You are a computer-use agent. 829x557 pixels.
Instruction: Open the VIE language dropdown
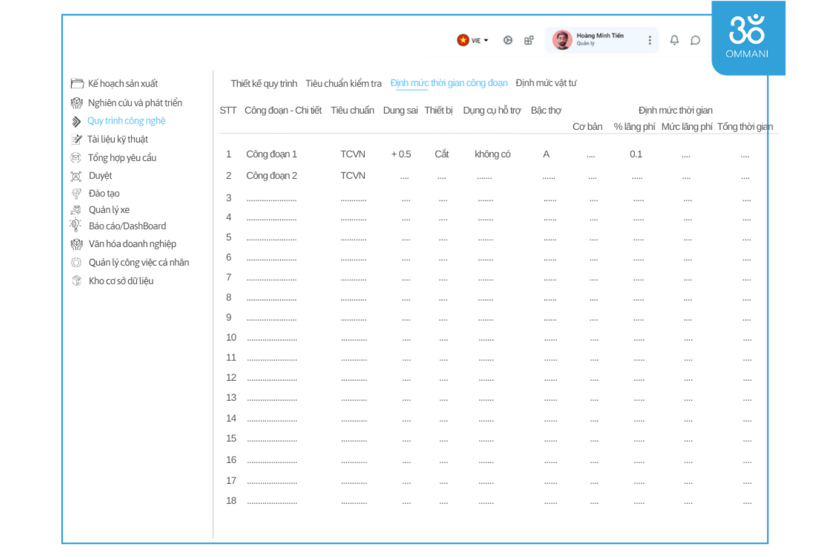pyautogui.click(x=473, y=40)
